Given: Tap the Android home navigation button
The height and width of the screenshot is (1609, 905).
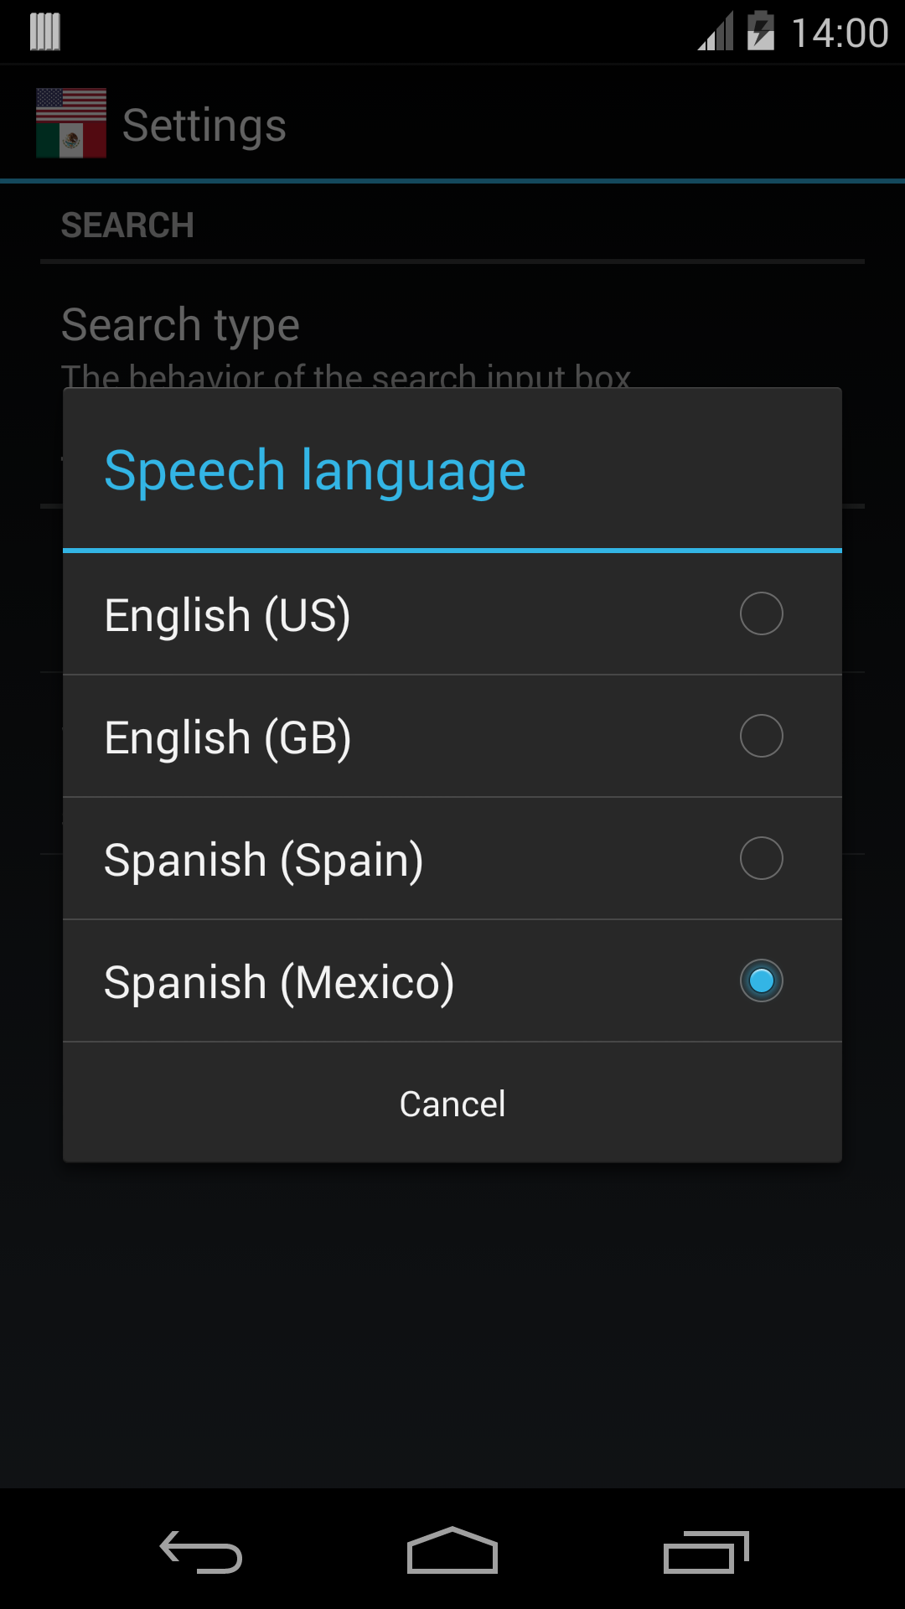Looking at the screenshot, I should tap(452, 1550).
